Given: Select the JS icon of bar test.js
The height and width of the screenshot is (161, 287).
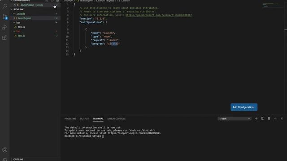Looking at the screenshot, I should click(x=15, y=27).
